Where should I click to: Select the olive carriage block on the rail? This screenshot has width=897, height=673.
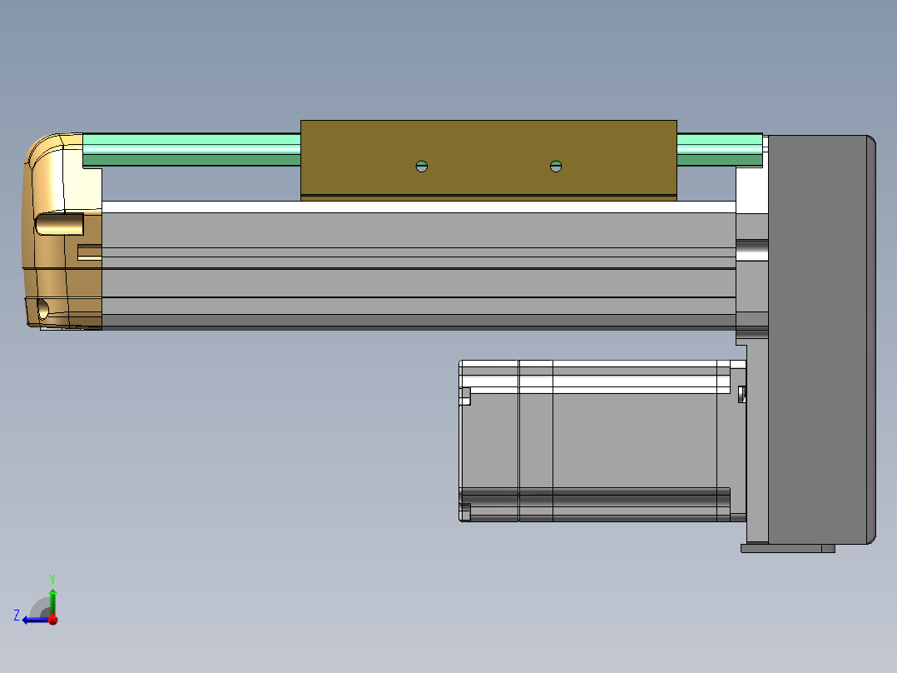pyautogui.click(x=488, y=160)
